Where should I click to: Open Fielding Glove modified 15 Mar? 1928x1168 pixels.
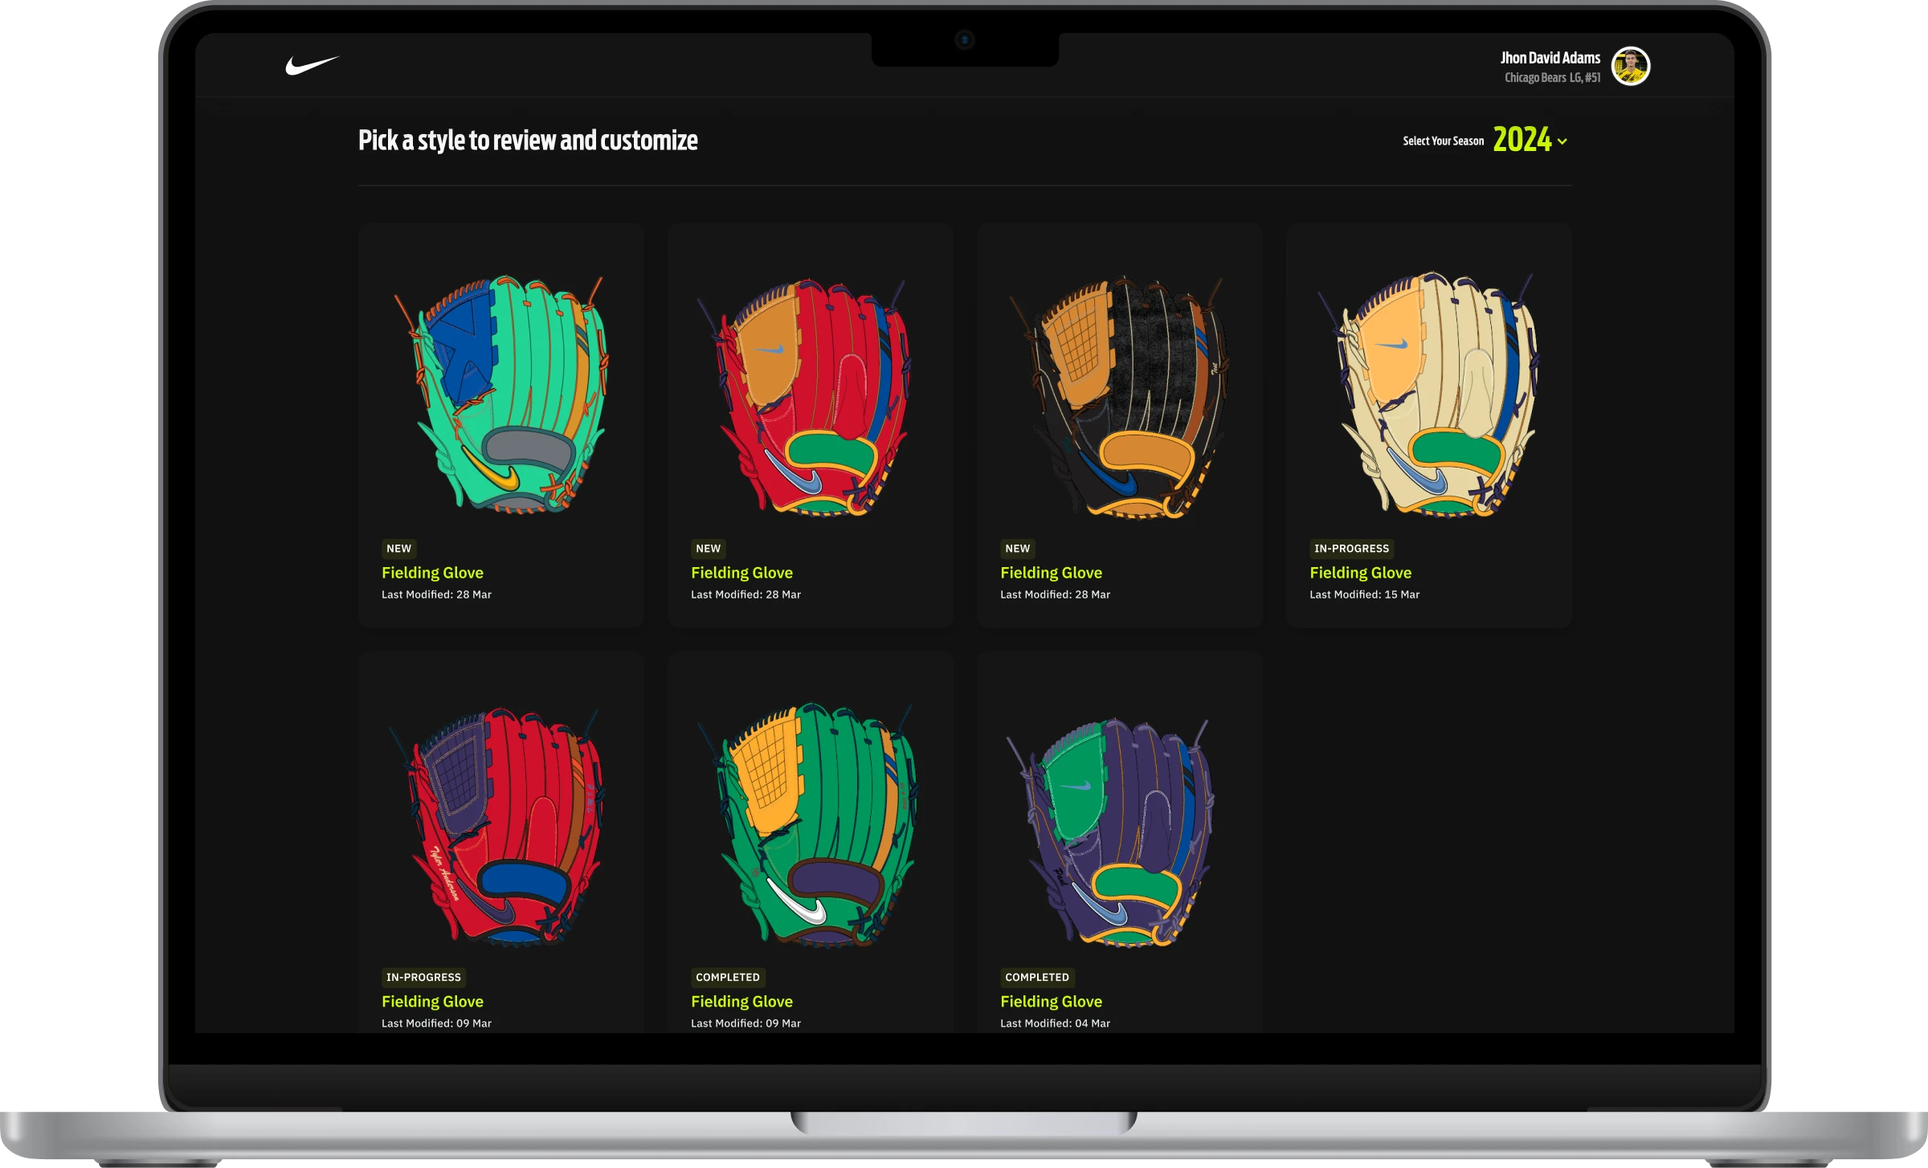pos(1360,573)
